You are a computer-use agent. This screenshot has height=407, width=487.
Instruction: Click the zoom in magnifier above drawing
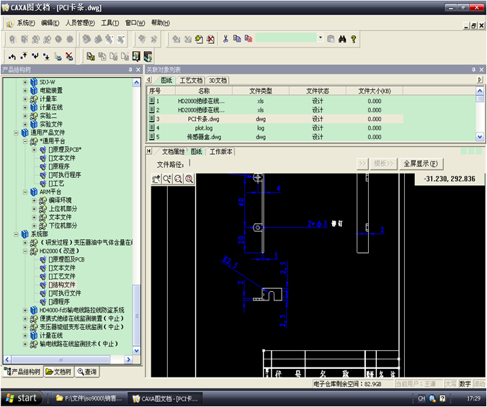pyautogui.click(x=166, y=179)
